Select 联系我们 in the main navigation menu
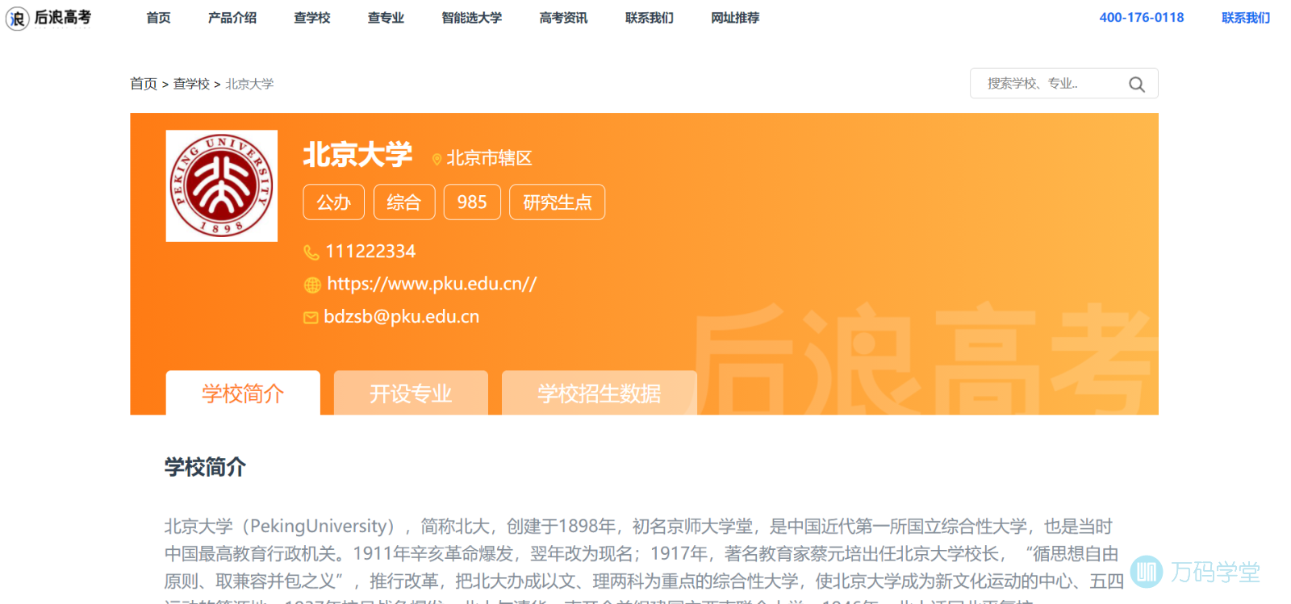Screen dimensions: 1291x604 point(650,18)
